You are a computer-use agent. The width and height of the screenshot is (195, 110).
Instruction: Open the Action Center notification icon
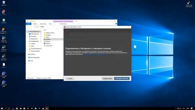tap(192, 108)
